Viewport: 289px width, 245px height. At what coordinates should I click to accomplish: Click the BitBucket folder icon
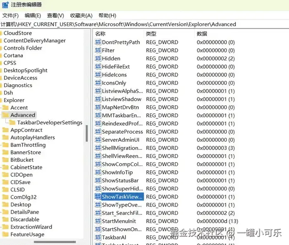pos(5,159)
